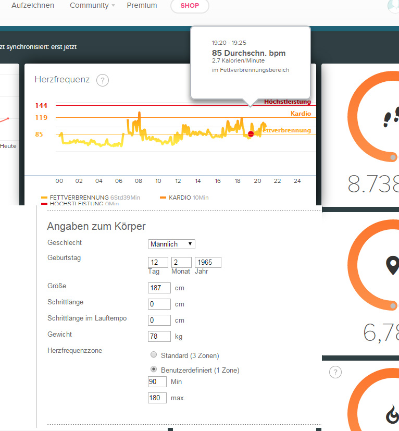Click the Größe field showing 187
399x431 pixels.
tap(159, 288)
